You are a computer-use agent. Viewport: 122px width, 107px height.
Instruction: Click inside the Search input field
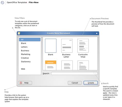pos(74,73)
